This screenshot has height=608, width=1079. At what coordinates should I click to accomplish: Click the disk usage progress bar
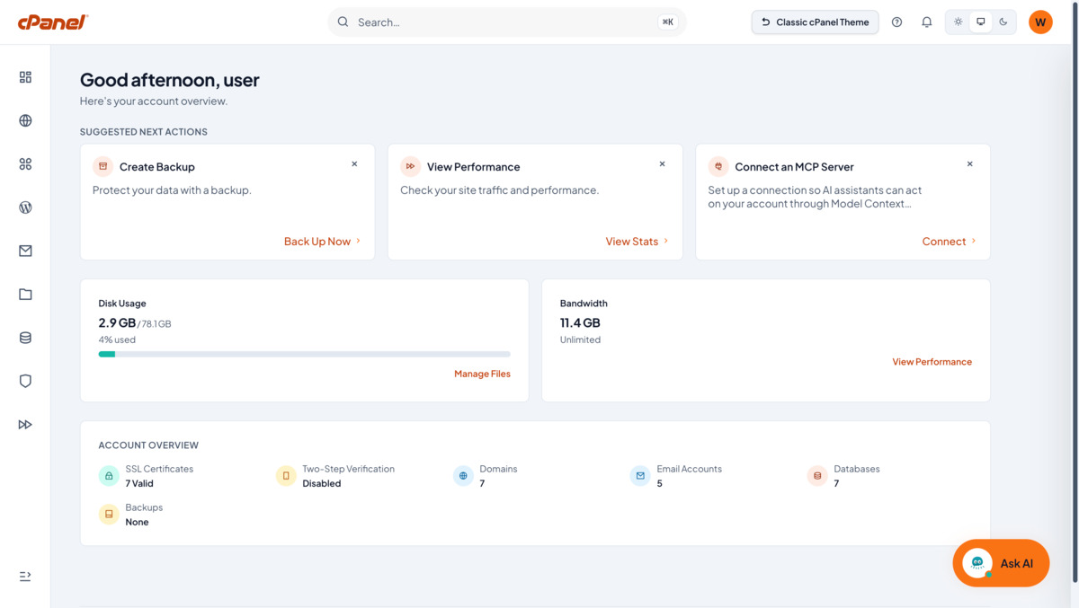point(305,354)
